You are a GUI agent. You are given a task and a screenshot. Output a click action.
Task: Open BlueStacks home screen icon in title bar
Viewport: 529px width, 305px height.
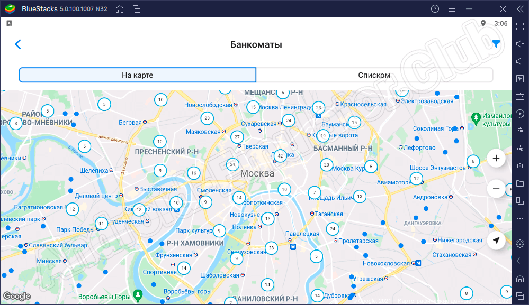pos(120,9)
